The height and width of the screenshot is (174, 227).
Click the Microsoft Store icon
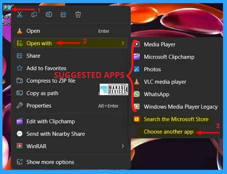(x=137, y=119)
